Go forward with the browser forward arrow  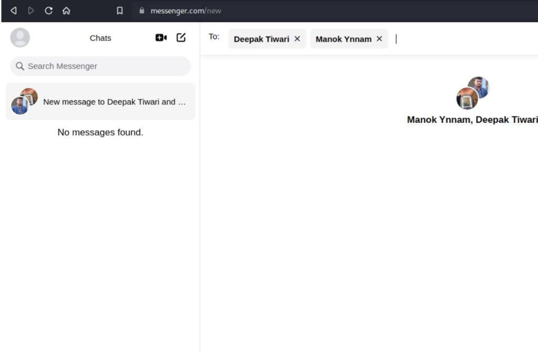point(31,10)
